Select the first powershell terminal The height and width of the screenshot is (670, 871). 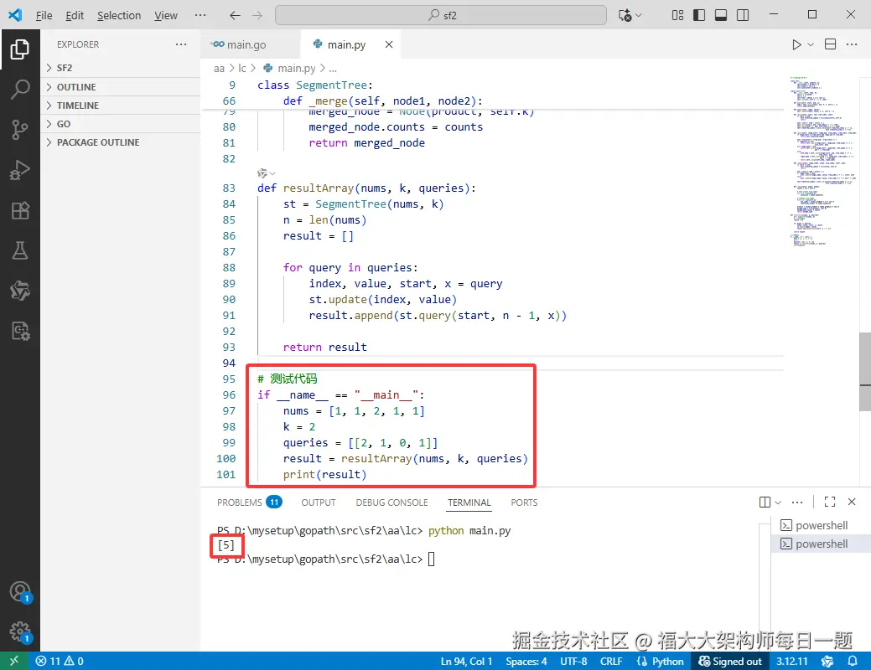[821, 525]
